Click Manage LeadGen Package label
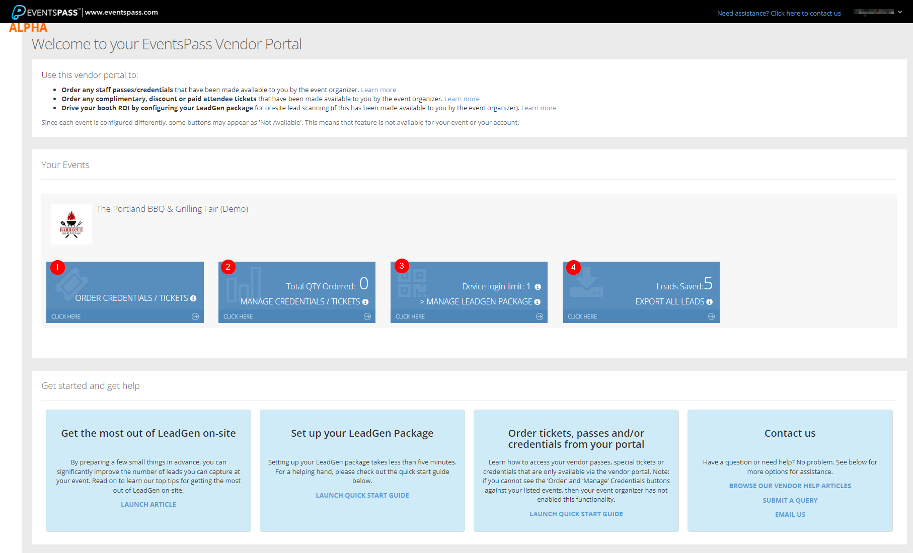The height and width of the screenshot is (553, 913). click(x=476, y=302)
